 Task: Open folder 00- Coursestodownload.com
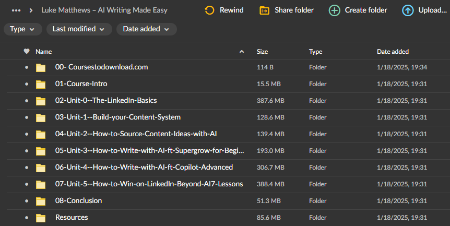pyautogui.click(x=102, y=67)
